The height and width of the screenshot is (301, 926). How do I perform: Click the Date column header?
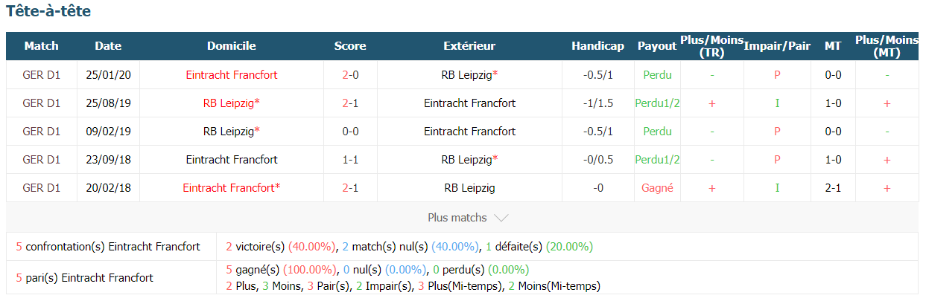[x=108, y=46]
